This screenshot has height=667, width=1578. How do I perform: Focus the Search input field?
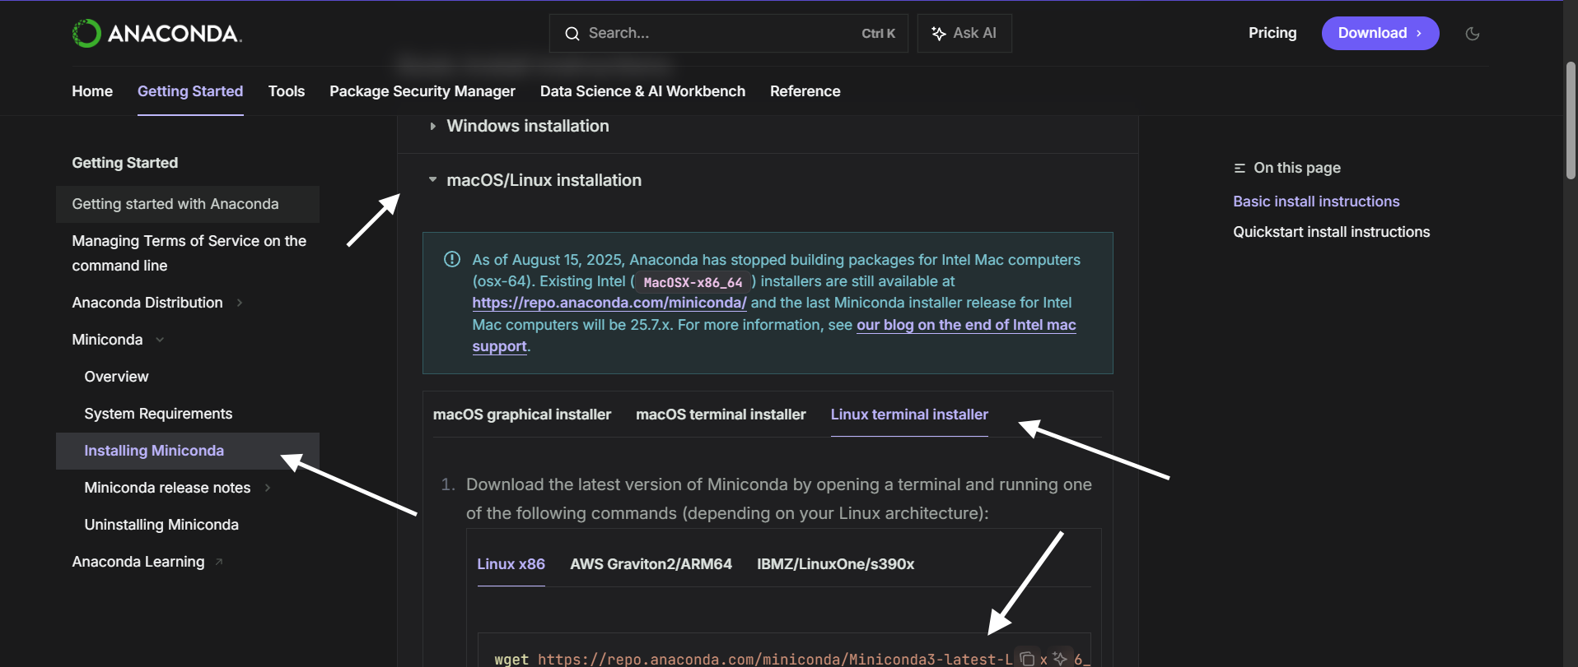point(728,33)
